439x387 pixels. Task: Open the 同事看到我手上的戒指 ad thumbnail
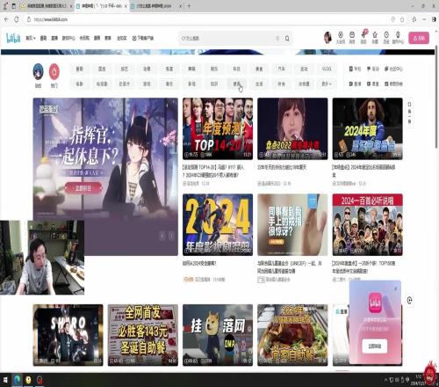292,224
